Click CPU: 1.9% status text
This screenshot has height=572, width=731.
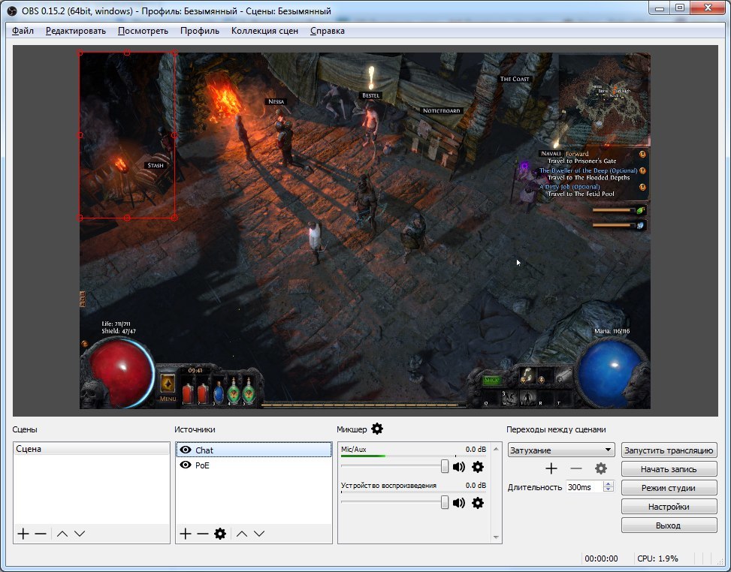pos(657,558)
